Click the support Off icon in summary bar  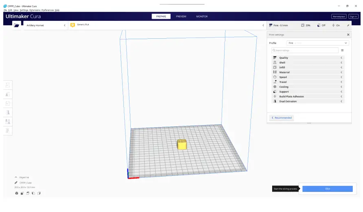point(319,25)
